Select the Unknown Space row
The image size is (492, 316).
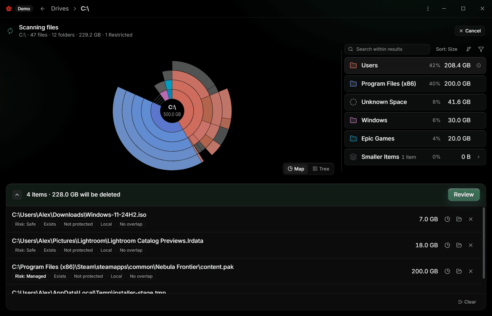[415, 102]
